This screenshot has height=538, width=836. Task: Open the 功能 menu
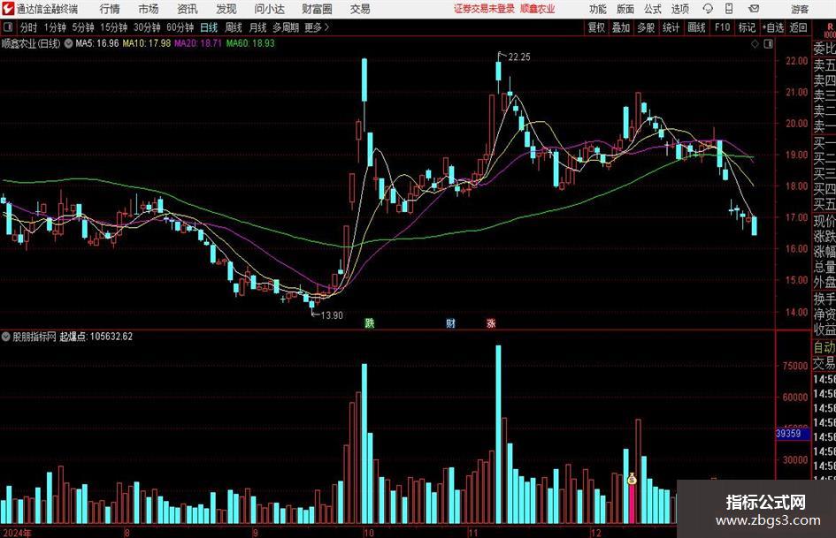pos(598,9)
